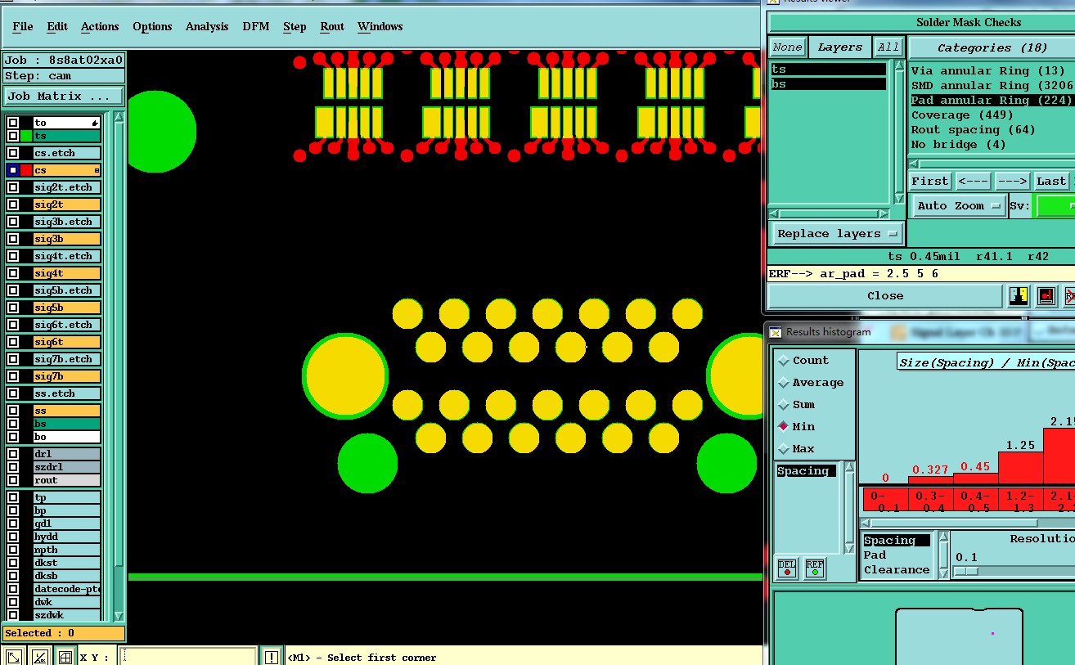1075x665 pixels.
Task: Click the DEL button in Results histogram
Action: tap(787, 568)
